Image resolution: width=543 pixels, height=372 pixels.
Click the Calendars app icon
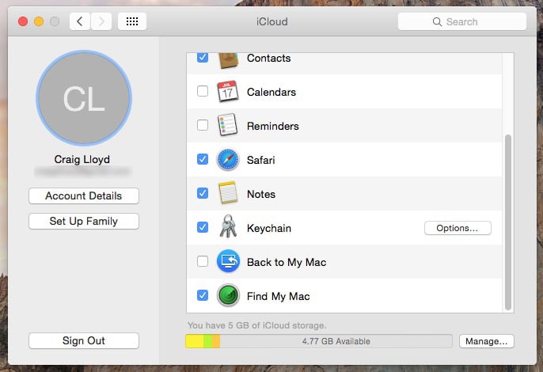228,92
